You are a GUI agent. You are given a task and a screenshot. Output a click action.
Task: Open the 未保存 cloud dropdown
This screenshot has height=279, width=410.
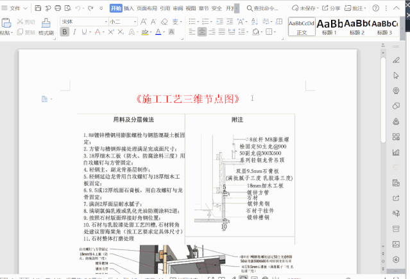[305, 8]
